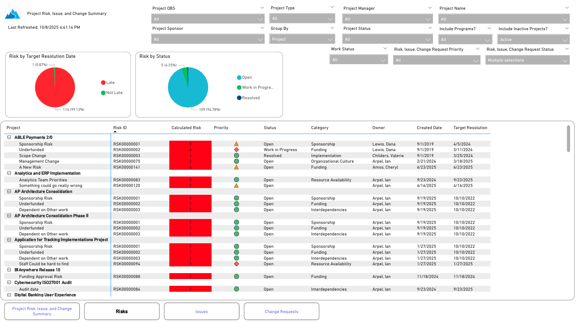Open the Include Inactive Projects dropdown showing Active
This screenshot has width=576, height=322.
coord(533,40)
